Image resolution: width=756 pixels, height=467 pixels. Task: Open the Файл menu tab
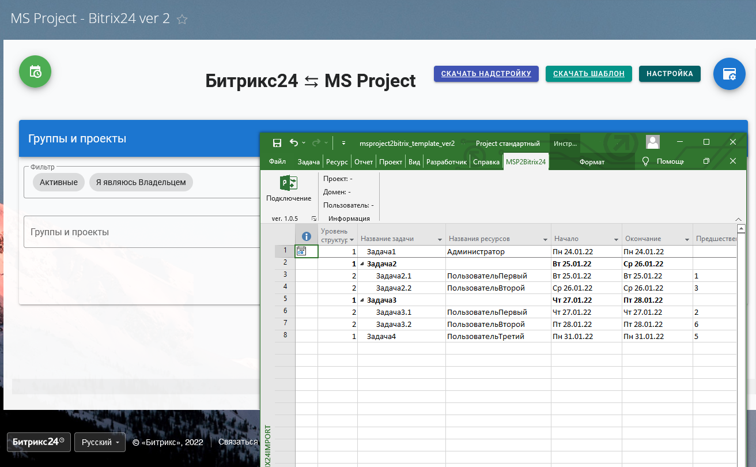(277, 162)
